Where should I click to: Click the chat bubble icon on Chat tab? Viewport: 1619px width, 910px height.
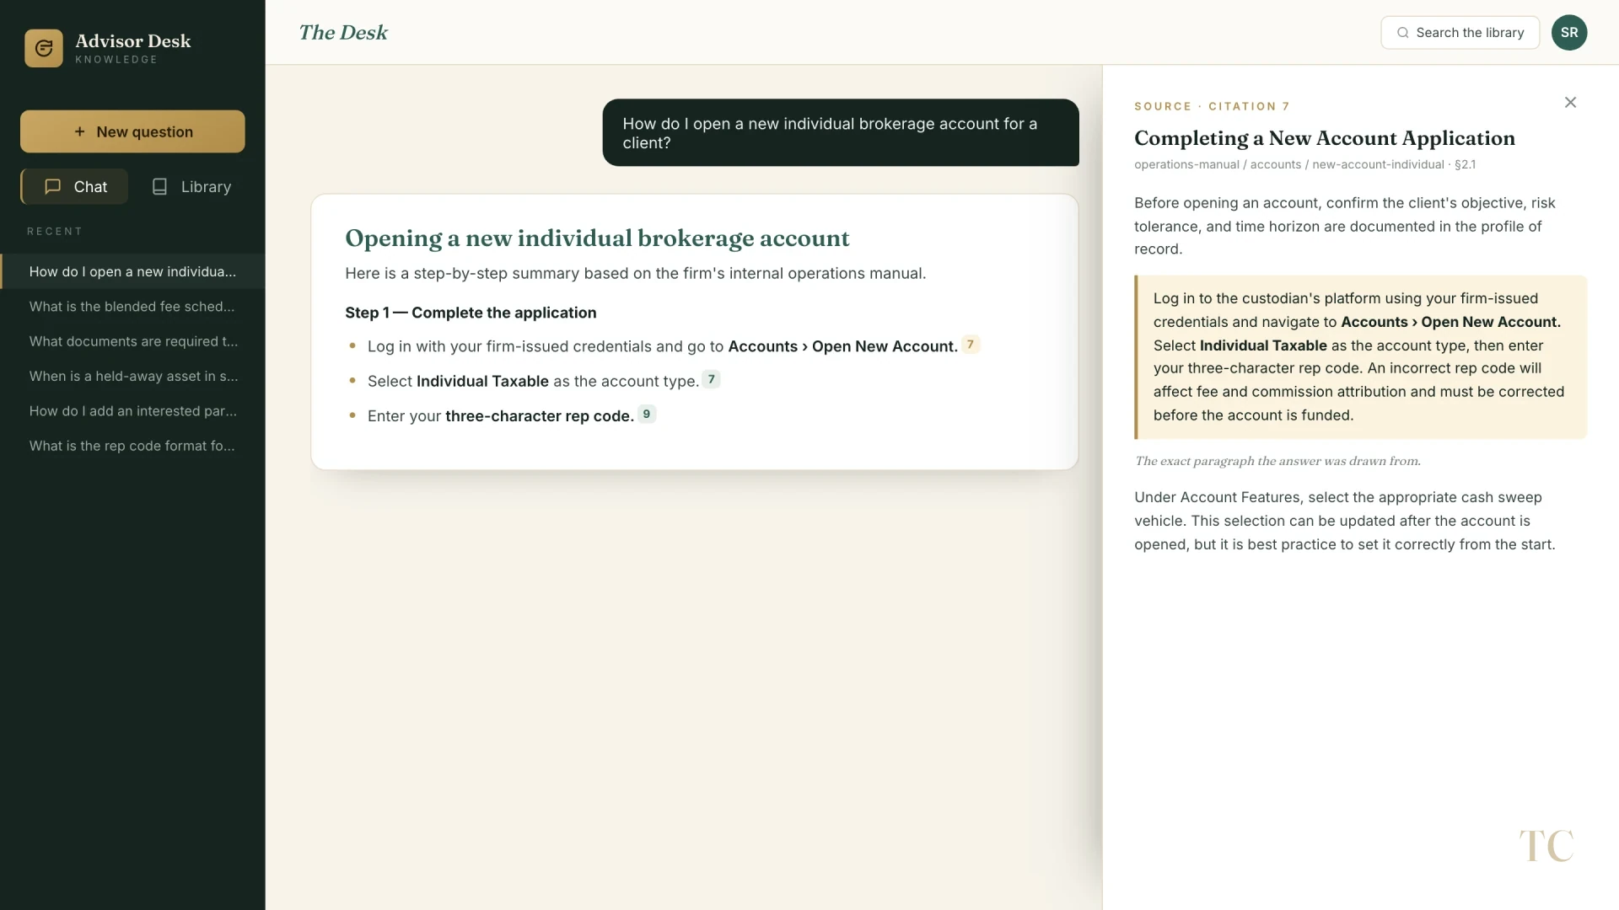[52, 186]
